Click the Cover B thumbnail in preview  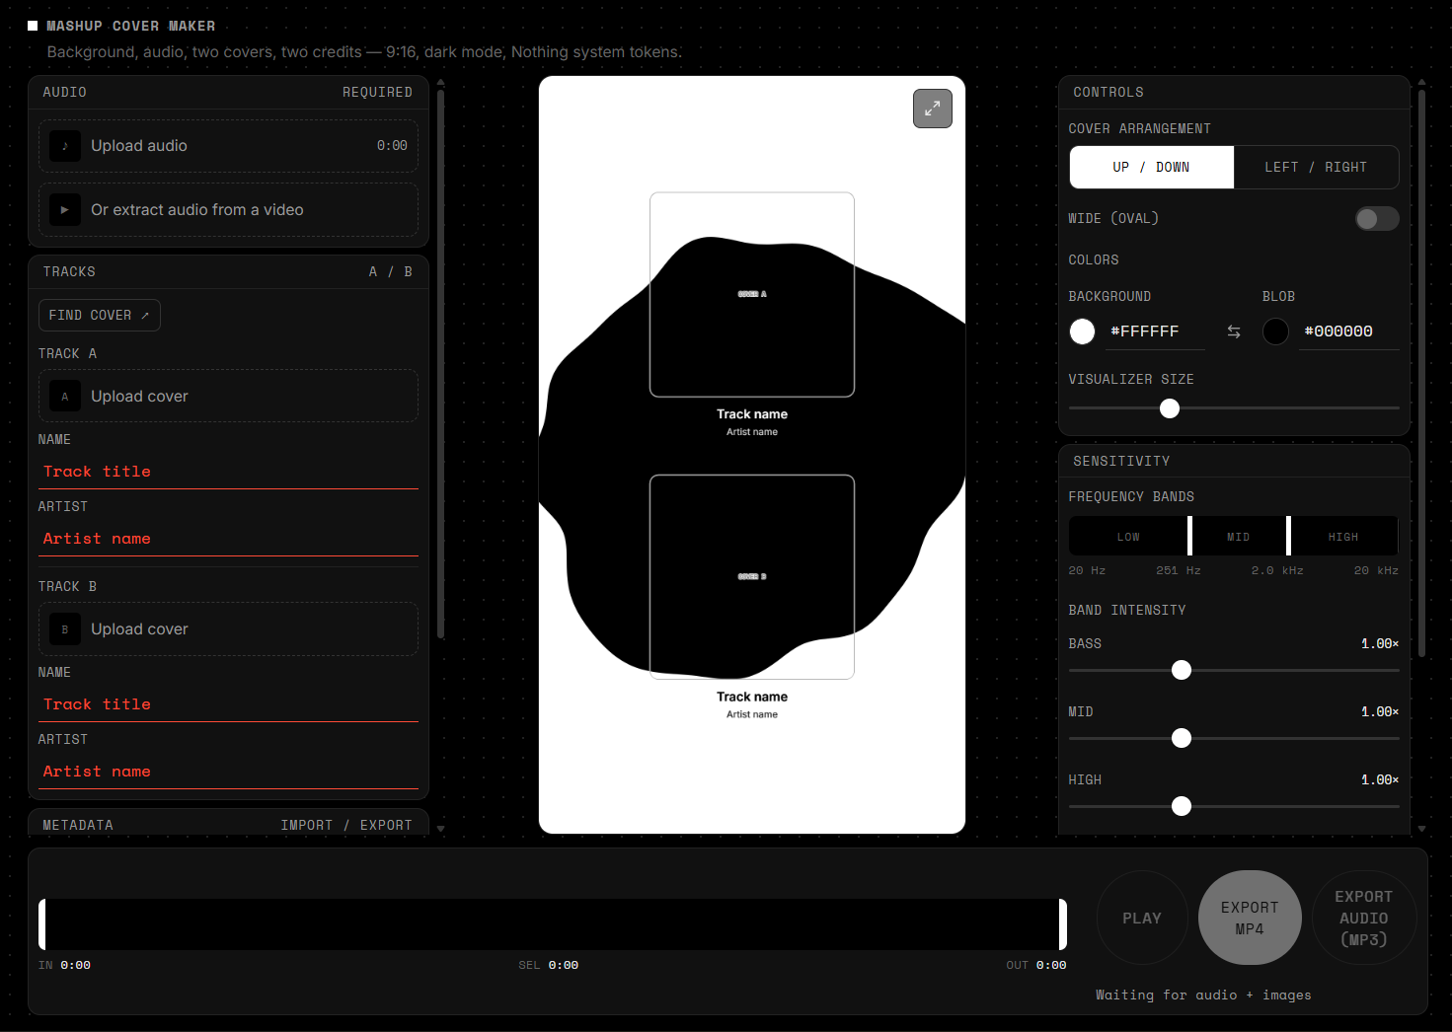pyautogui.click(x=752, y=577)
